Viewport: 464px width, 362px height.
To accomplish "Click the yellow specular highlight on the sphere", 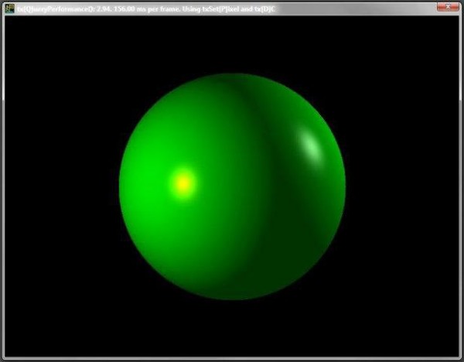I will 183,183.
